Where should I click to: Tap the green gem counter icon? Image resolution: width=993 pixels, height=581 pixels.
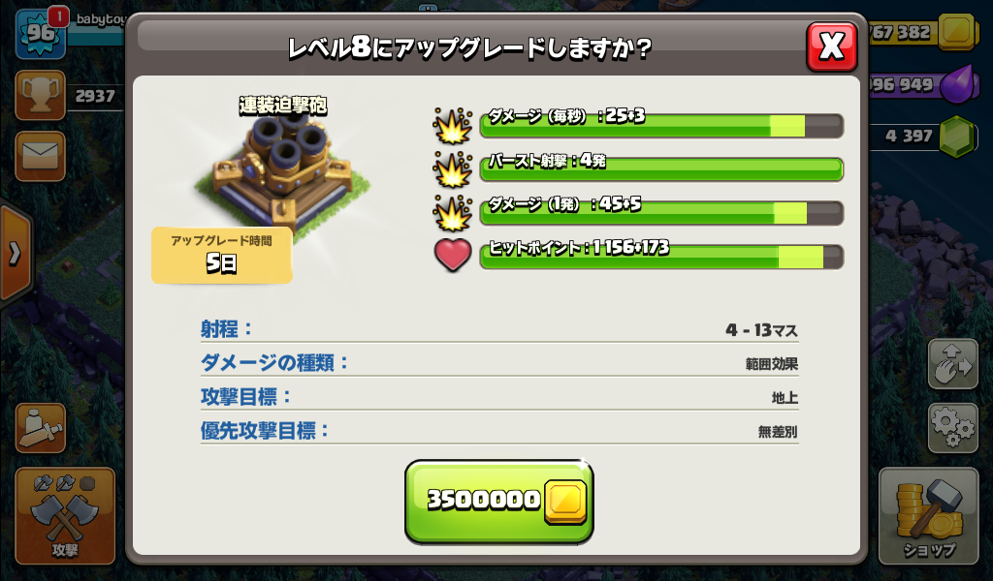pos(957,136)
